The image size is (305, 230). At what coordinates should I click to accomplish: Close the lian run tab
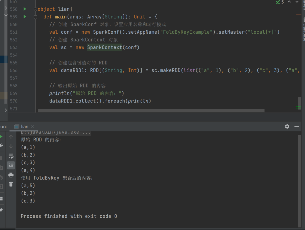click(x=33, y=127)
